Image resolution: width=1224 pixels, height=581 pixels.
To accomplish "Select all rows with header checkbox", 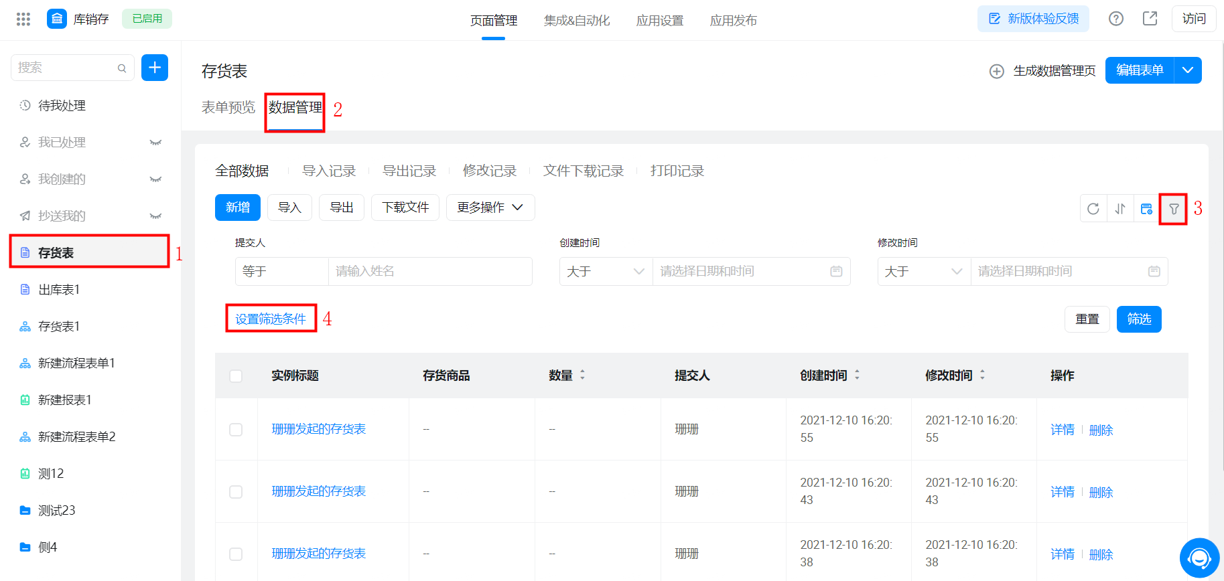I will point(236,376).
